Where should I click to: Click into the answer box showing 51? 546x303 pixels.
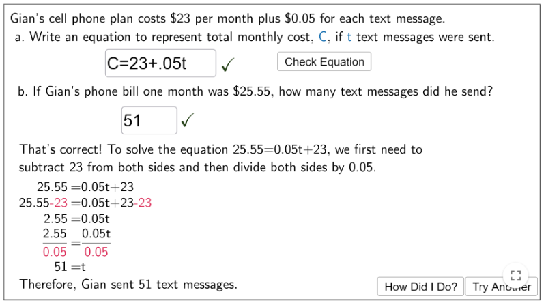pos(149,121)
